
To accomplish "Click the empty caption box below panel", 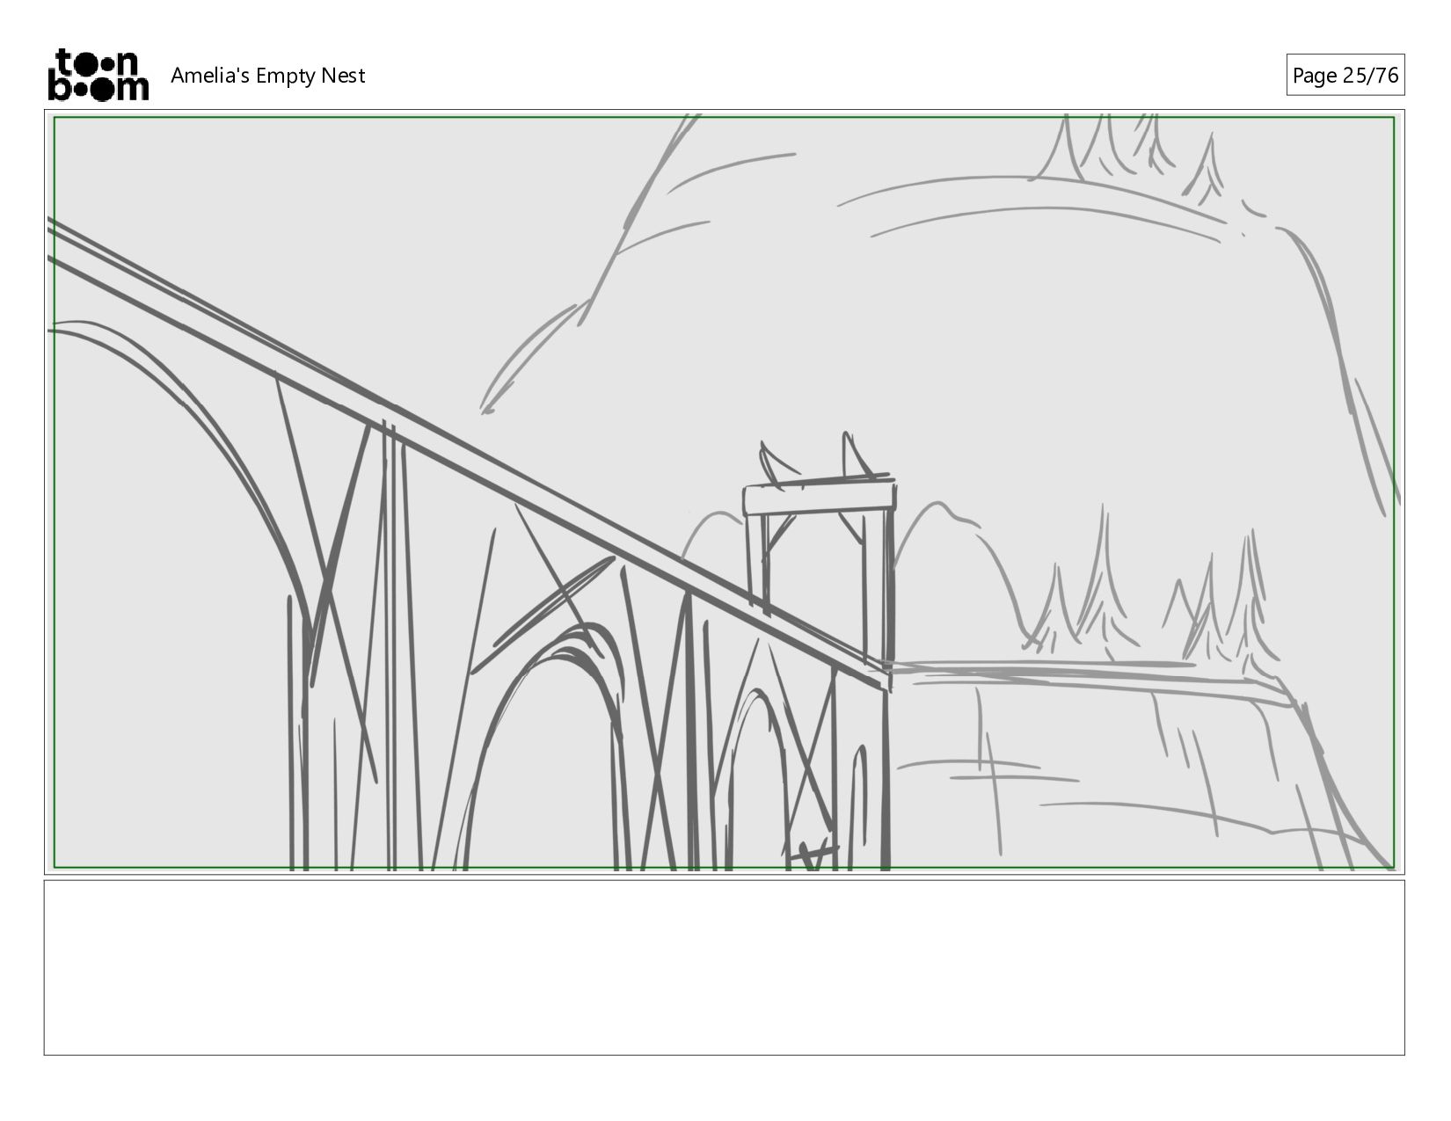I will [x=724, y=967].
